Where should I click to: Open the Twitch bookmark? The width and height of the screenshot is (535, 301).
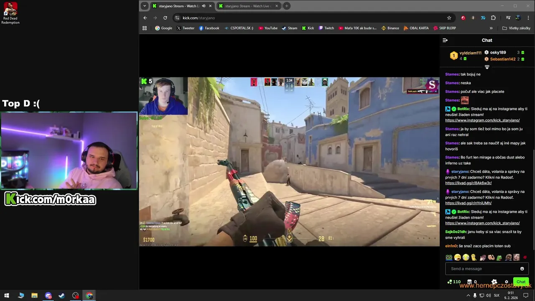326,28
